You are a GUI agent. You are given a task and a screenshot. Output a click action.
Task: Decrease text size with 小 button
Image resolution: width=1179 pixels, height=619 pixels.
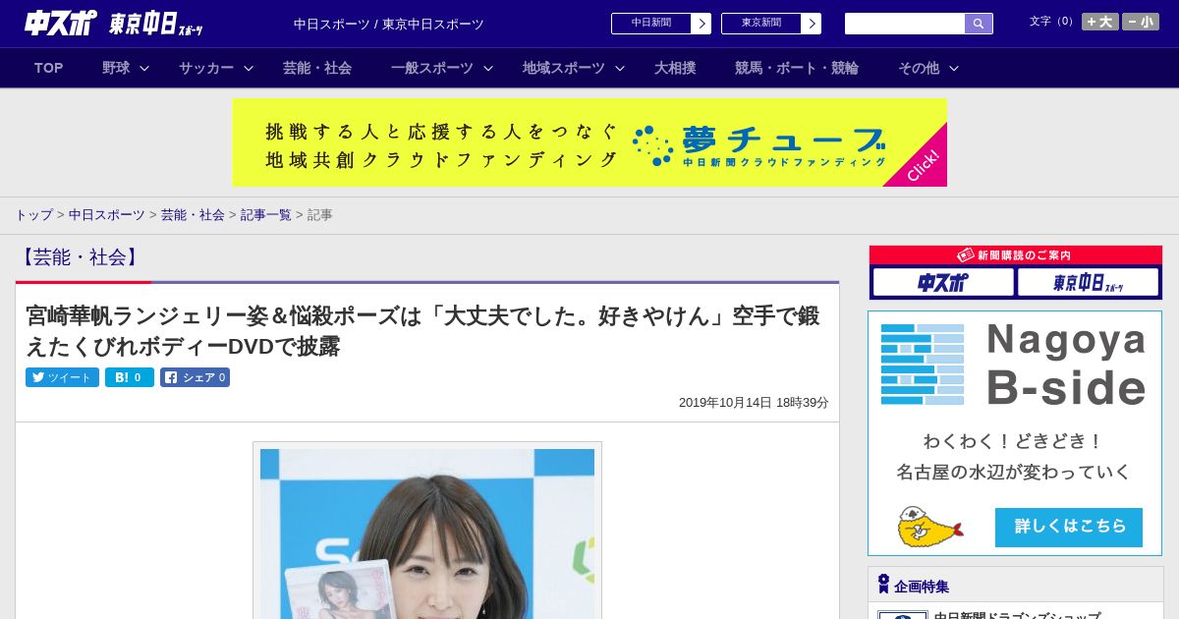[1141, 22]
